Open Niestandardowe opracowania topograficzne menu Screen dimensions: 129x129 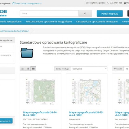click(49, 22)
